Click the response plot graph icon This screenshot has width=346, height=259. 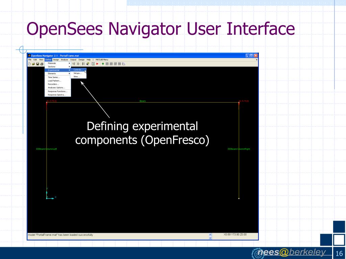124,64
